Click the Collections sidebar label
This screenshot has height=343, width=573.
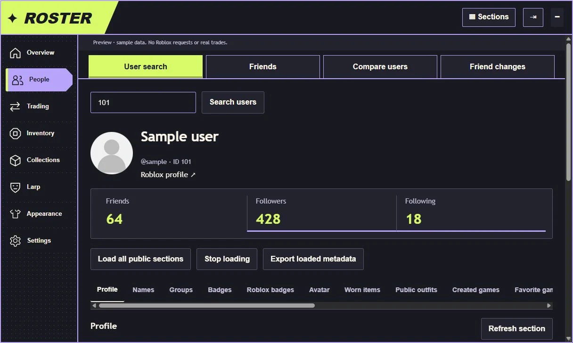[43, 160]
